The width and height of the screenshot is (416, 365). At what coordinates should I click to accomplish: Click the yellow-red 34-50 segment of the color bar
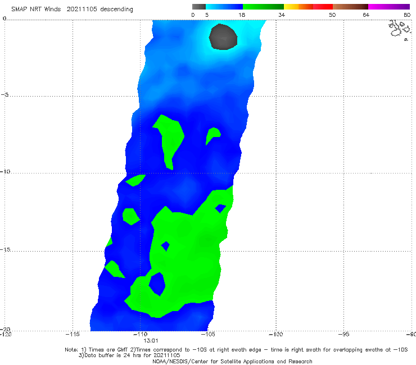pyautogui.click(x=308, y=7)
